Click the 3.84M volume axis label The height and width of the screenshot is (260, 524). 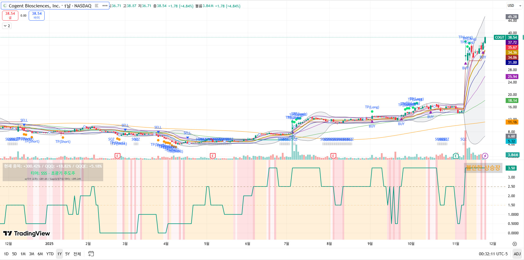pos(513,155)
